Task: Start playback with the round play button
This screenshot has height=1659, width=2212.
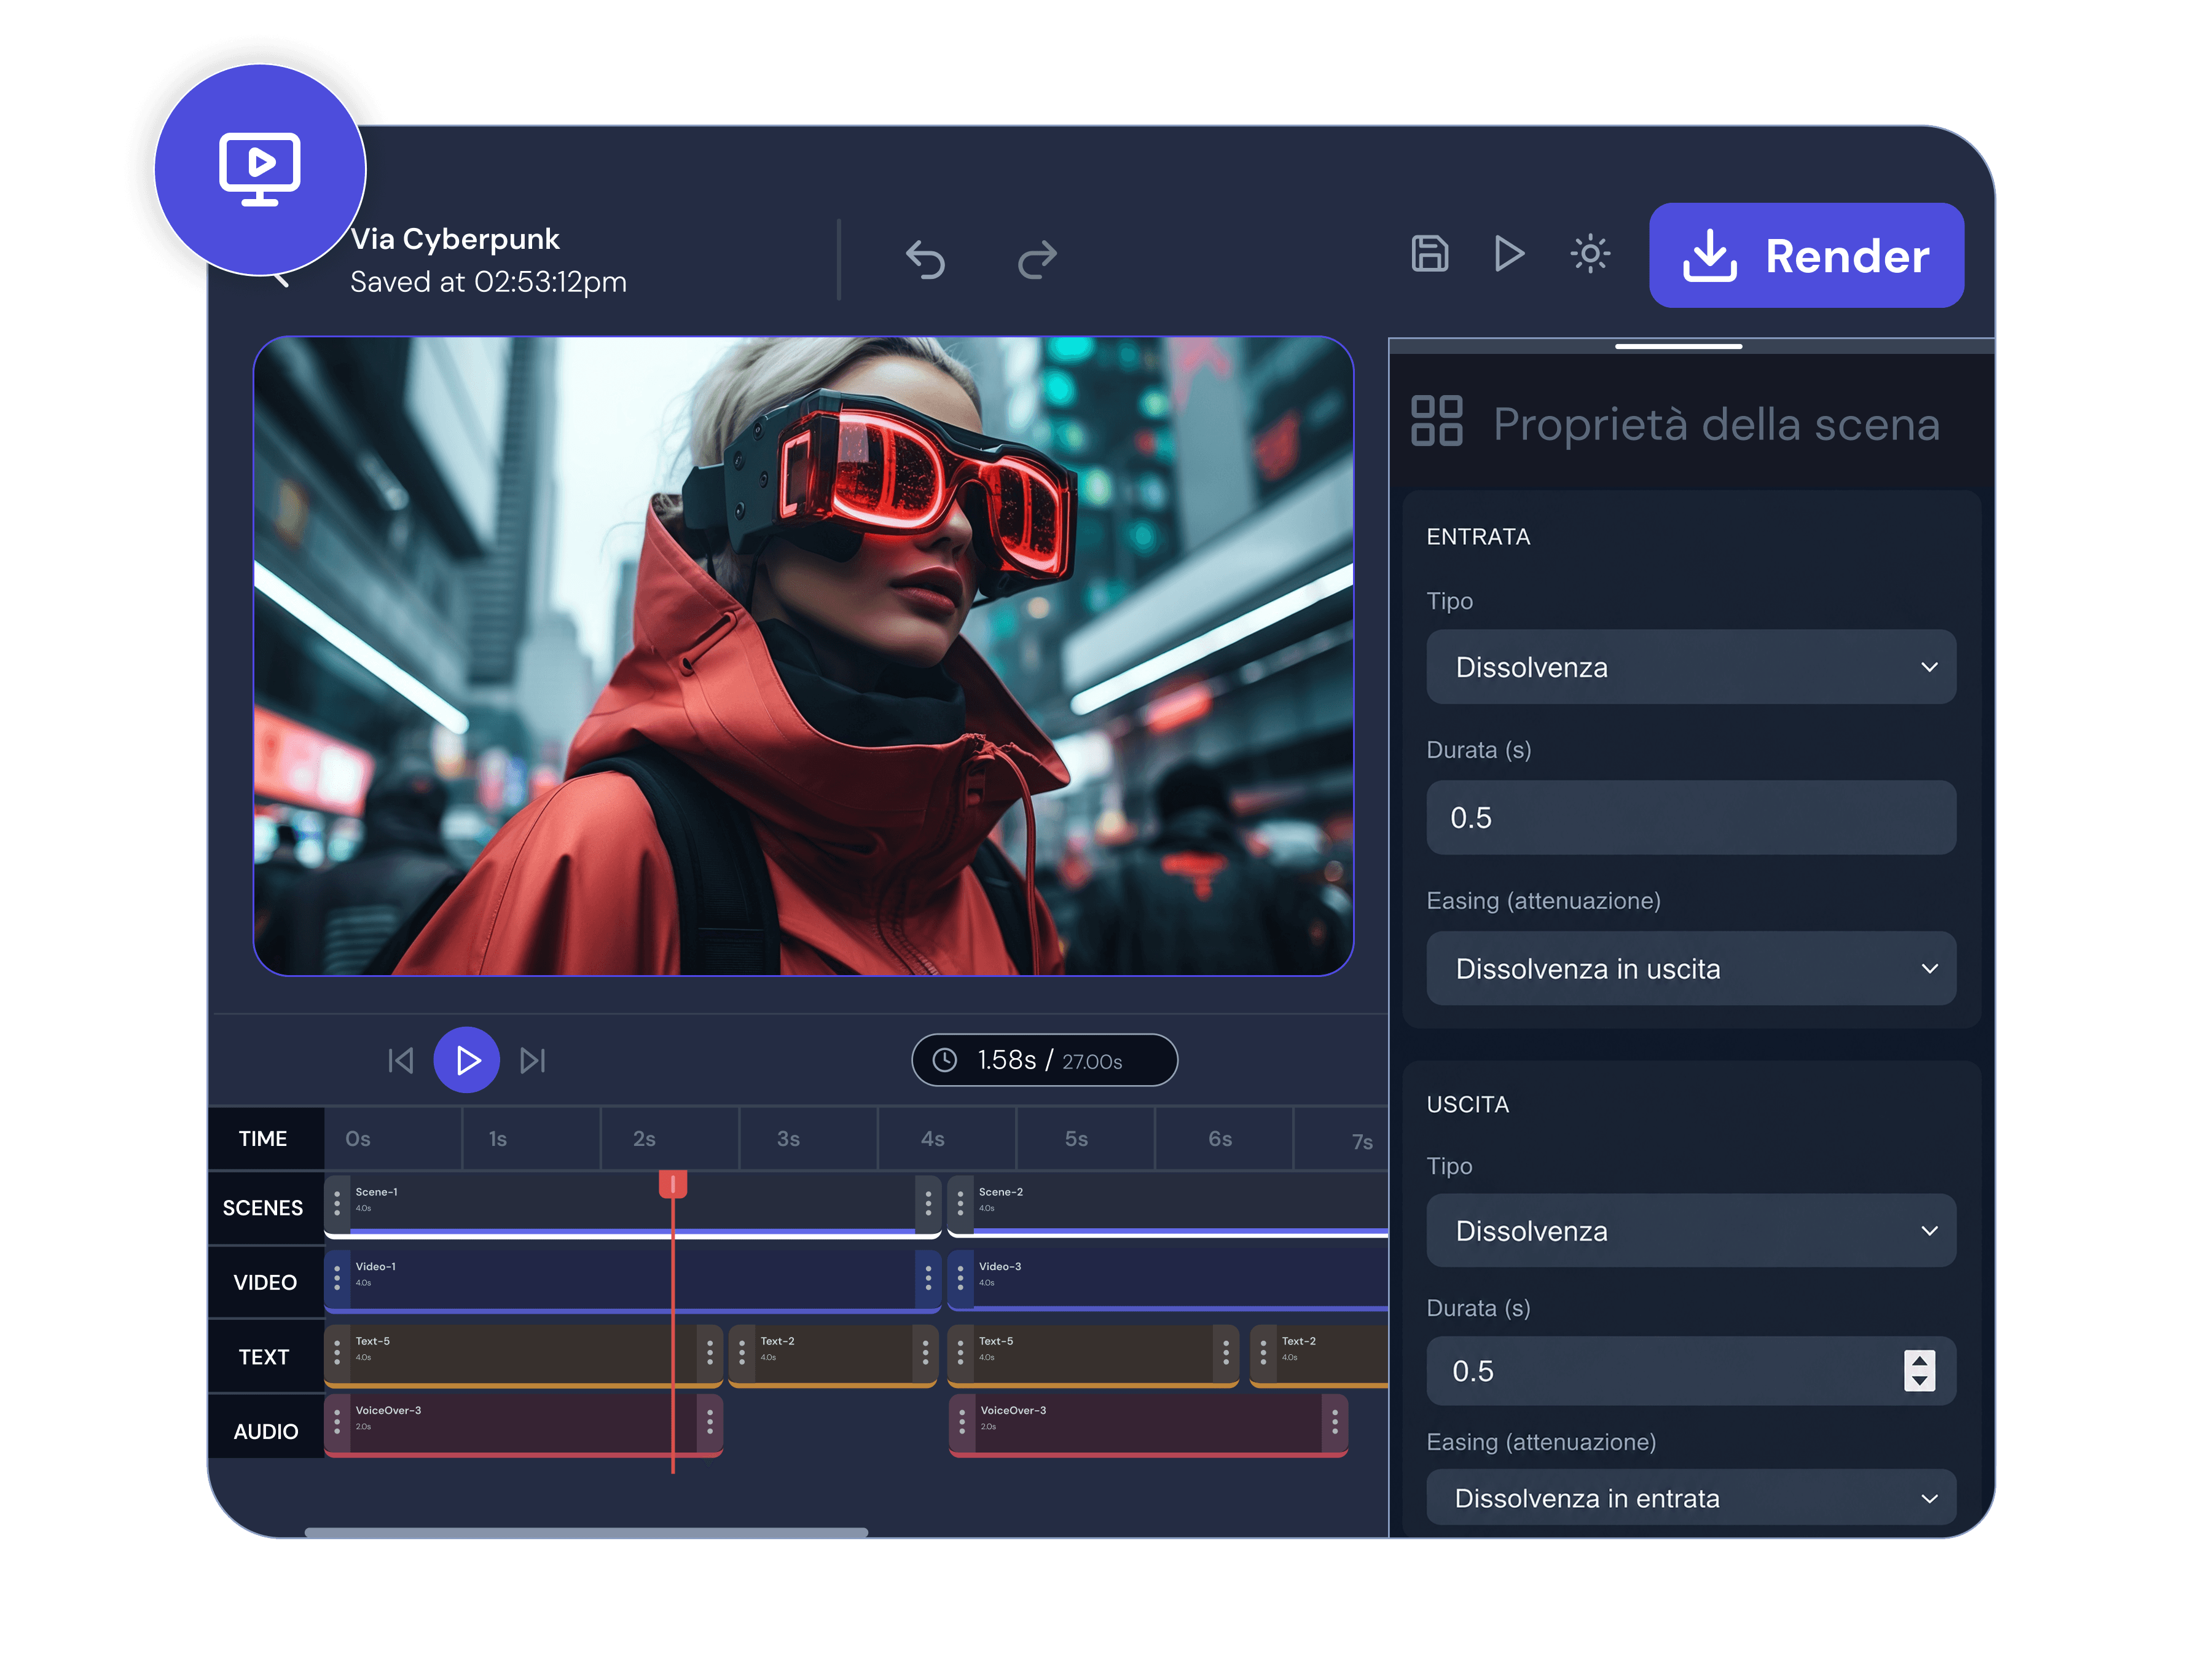Action: click(x=467, y=1060)
